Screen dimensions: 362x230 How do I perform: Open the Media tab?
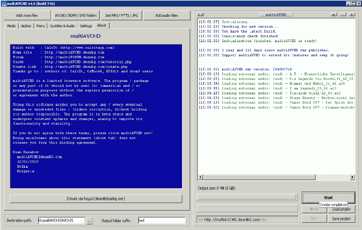(12, 26)
